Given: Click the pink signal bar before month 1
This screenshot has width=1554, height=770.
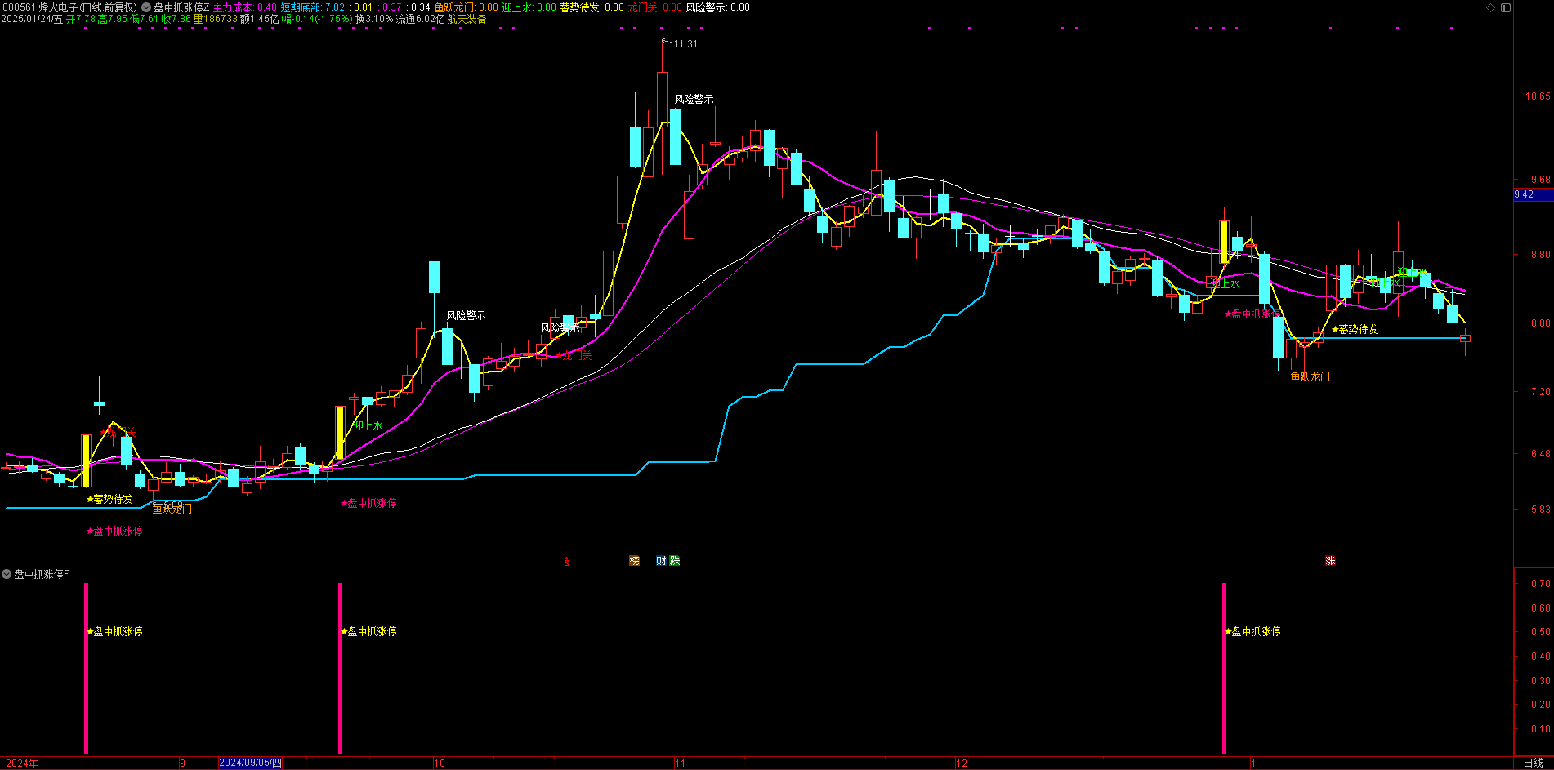Looking at the screenshot, I should pyautogui.click(x=1224, y=668).
